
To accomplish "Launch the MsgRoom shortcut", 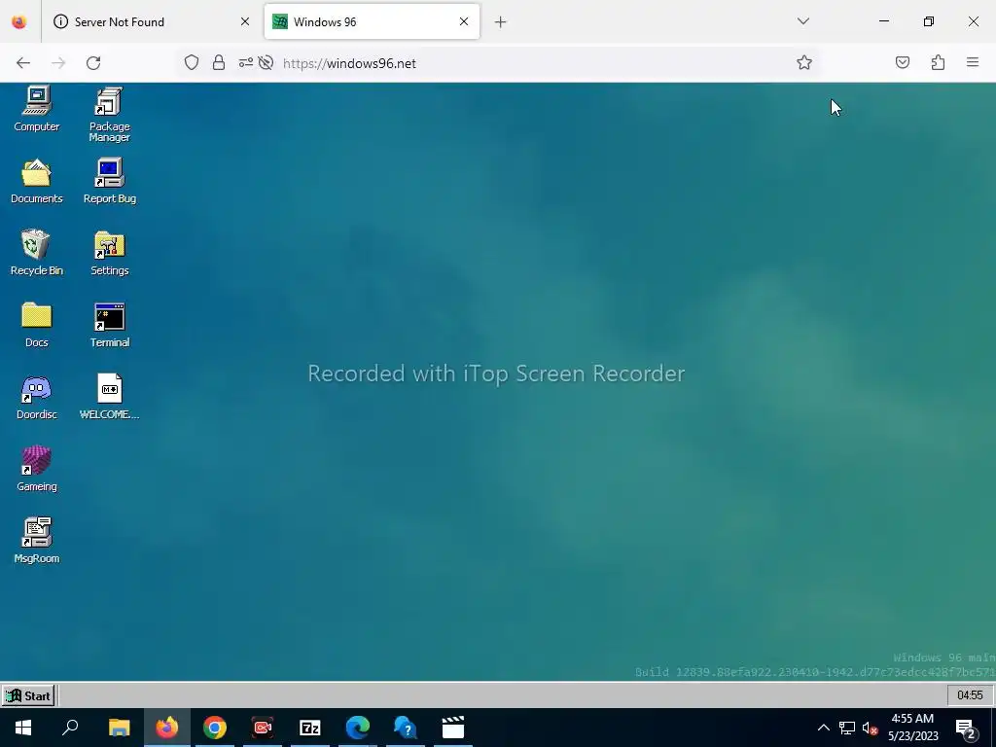I will pos(37,541).
